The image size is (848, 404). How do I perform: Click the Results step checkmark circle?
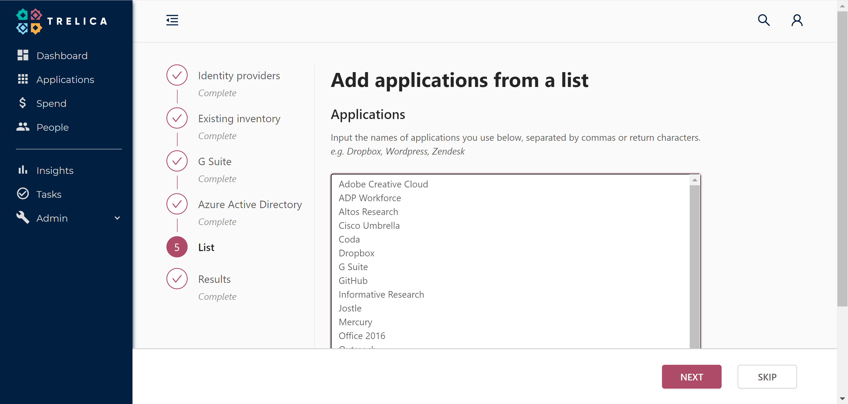[177, 279]
